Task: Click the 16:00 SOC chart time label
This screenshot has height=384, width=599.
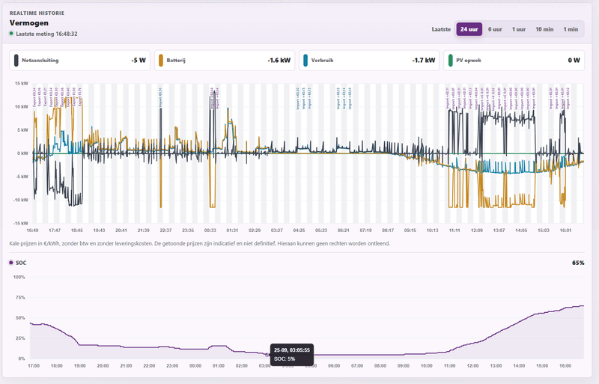Action: [x=565, y=365]
